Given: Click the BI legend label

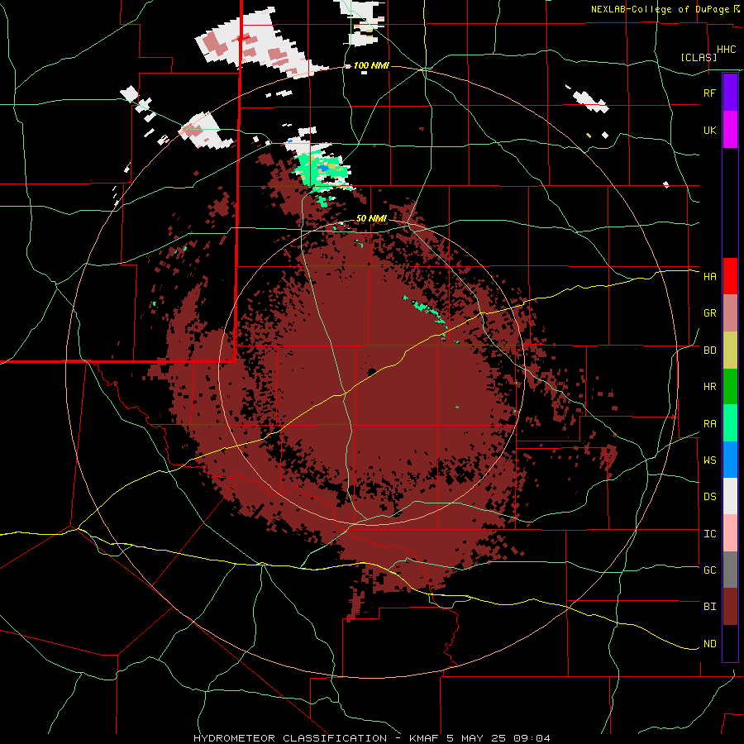Looking at the screenshot, I should [x=709, y=607].
